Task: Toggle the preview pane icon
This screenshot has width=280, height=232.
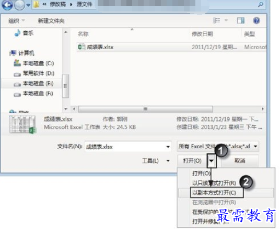Action: [x=240, y=20]
